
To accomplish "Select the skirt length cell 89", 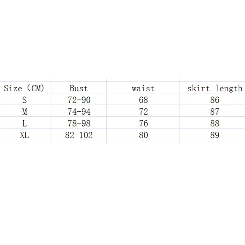I will pyautogui.click(x=215, y=135).
